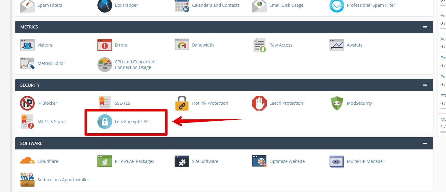446x192 pixels.
Task: Open the "SSL/TLS Status" text link
Action: [52, 122]
